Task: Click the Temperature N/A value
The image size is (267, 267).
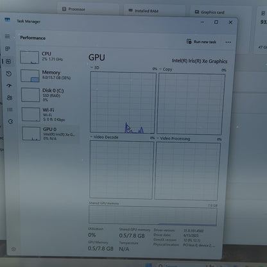Action: click(124, 249)
